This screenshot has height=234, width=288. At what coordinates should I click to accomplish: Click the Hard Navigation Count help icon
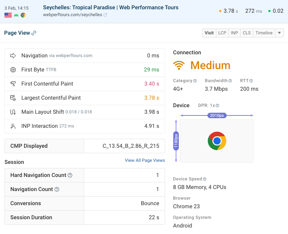[70, 175]
